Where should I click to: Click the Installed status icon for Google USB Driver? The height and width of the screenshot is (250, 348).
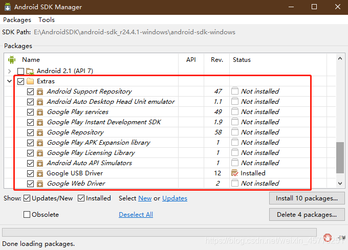pos(234,173)
